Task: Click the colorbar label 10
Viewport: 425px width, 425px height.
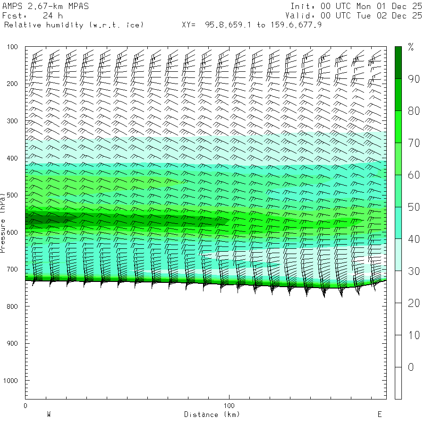Action: click(x=414, y=335)
